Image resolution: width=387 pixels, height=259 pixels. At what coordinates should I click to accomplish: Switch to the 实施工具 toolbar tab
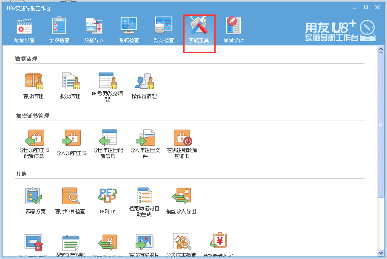199,28
